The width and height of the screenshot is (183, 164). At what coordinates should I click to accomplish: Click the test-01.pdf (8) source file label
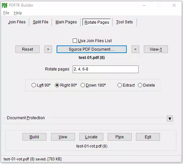[91, 58]
